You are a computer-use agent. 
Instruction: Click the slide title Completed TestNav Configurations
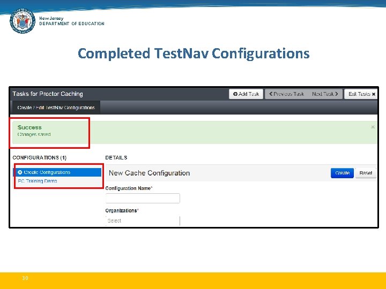coord(194,54)
